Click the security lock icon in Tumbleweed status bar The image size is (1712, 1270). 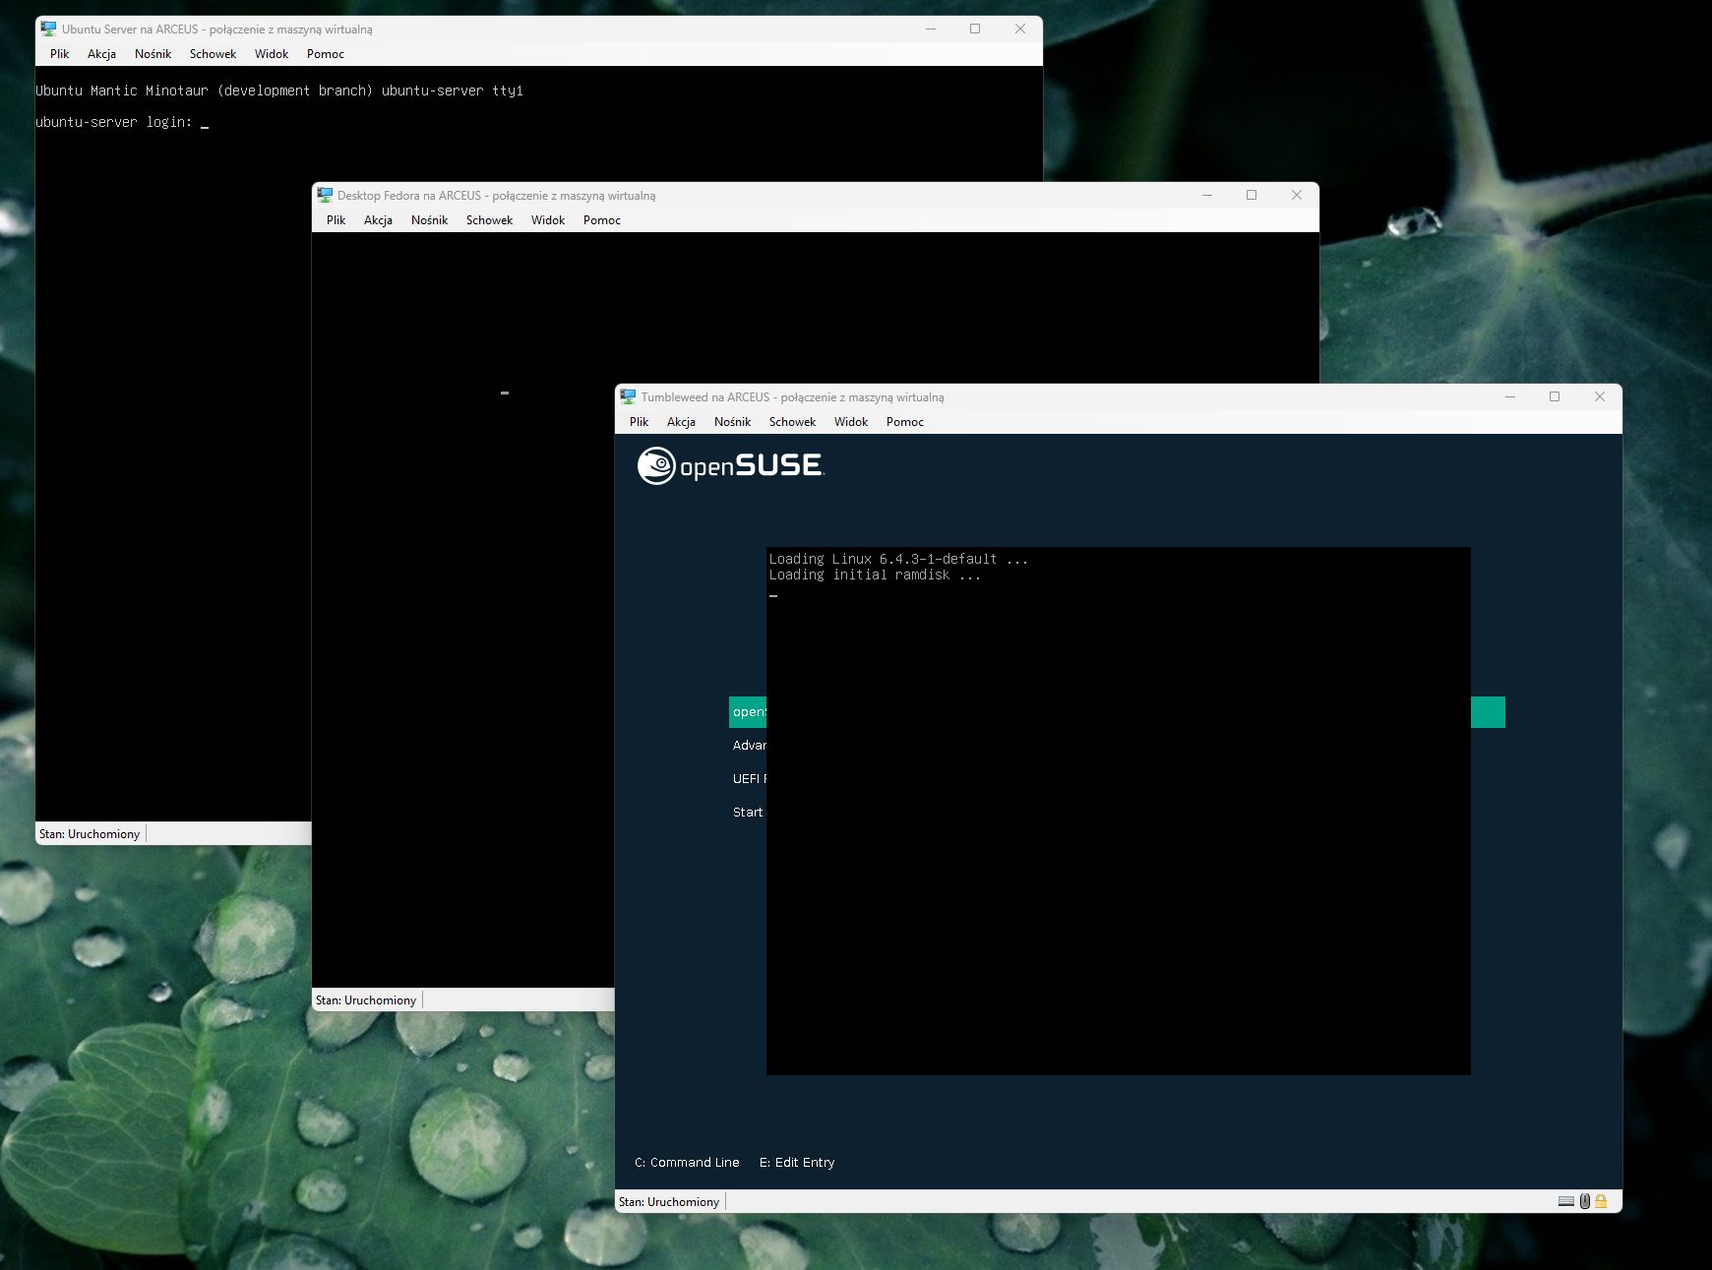[x=1601, y=1200]
